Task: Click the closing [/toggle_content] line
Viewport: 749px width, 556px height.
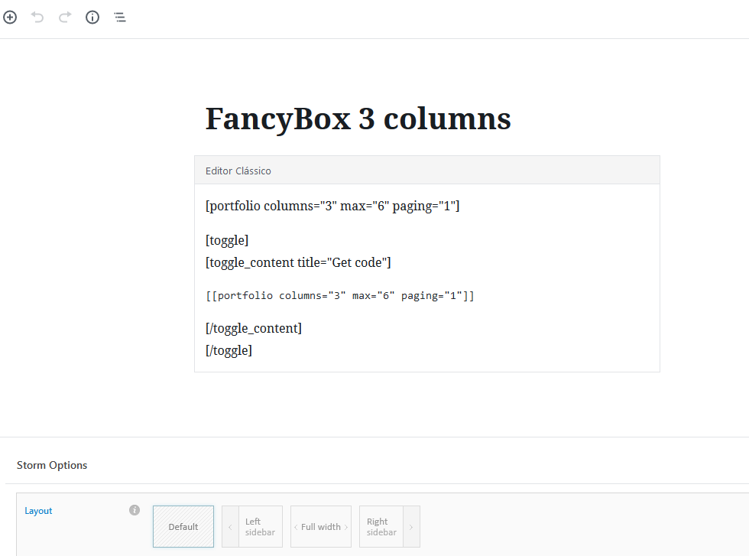Action: click(x=254, y=328)
